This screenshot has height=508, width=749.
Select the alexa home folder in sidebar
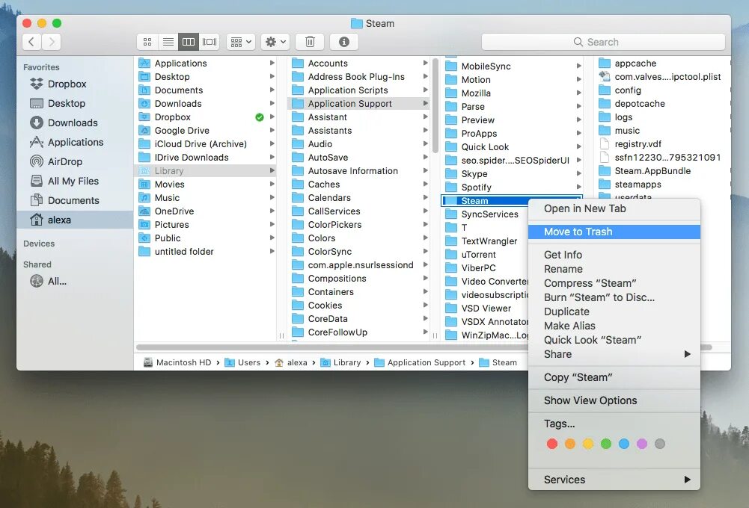tap(75, 220)
